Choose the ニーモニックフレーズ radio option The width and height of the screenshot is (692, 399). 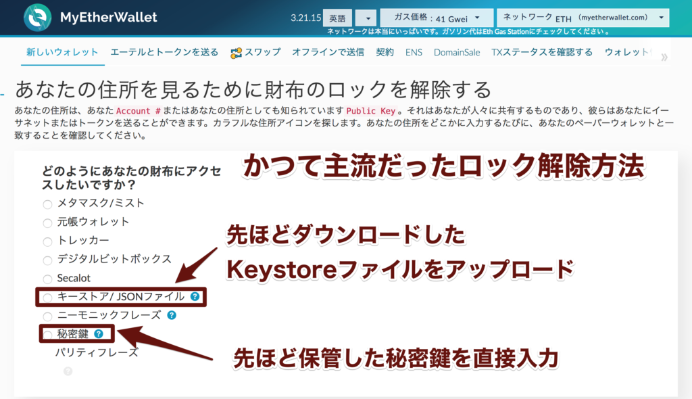(48, 316)
